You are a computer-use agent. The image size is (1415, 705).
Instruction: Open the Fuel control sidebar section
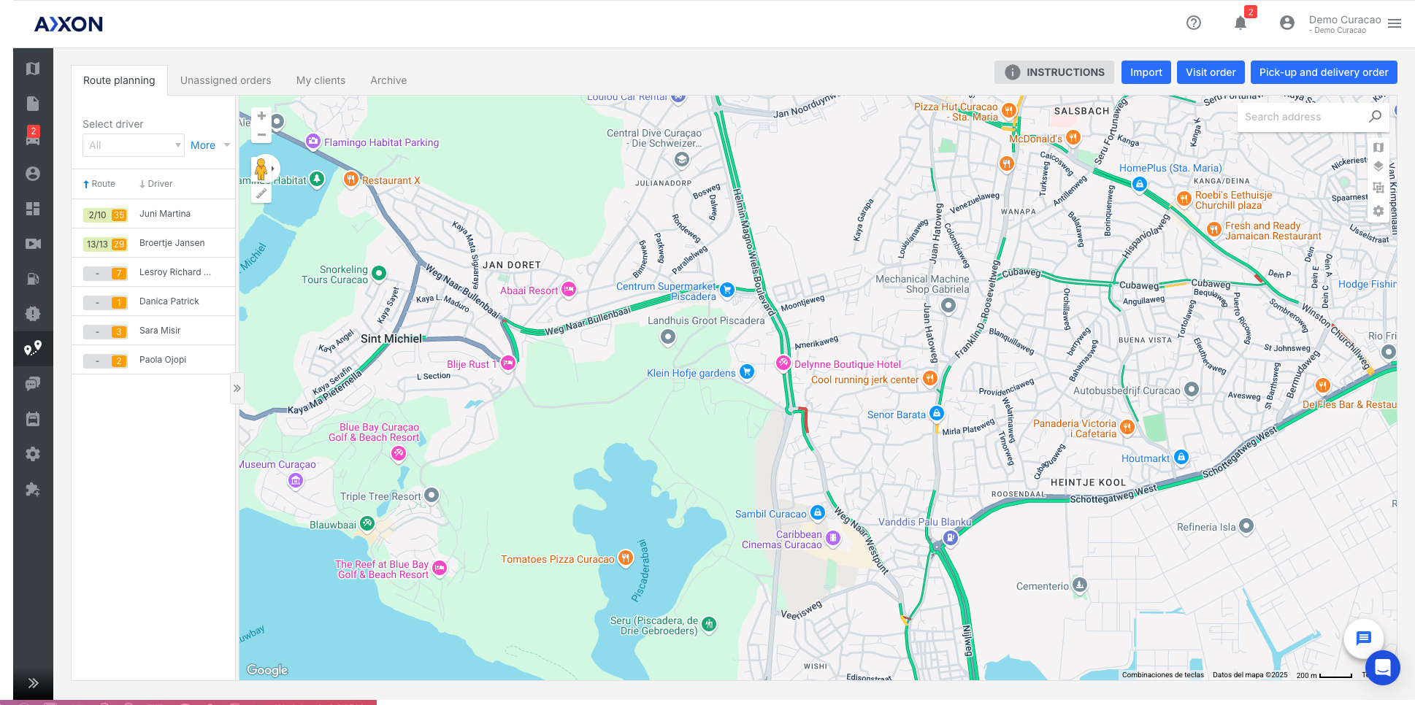click(33, 278)
